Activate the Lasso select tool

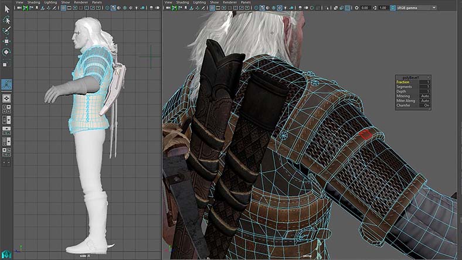tap(6, 19)
